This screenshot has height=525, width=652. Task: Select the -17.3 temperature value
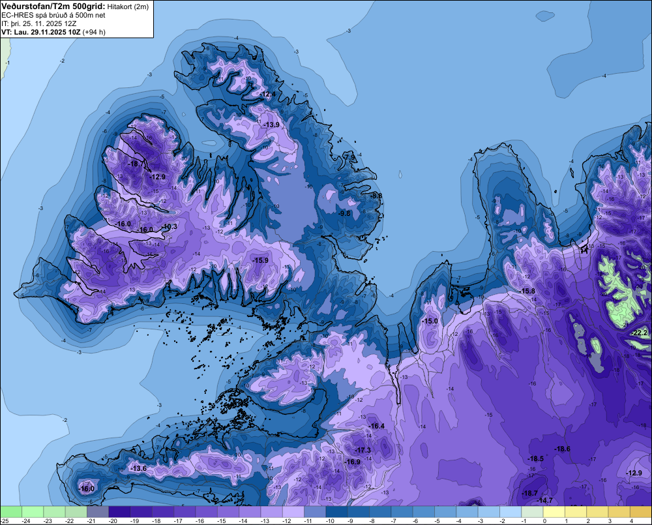click(363, 450)
